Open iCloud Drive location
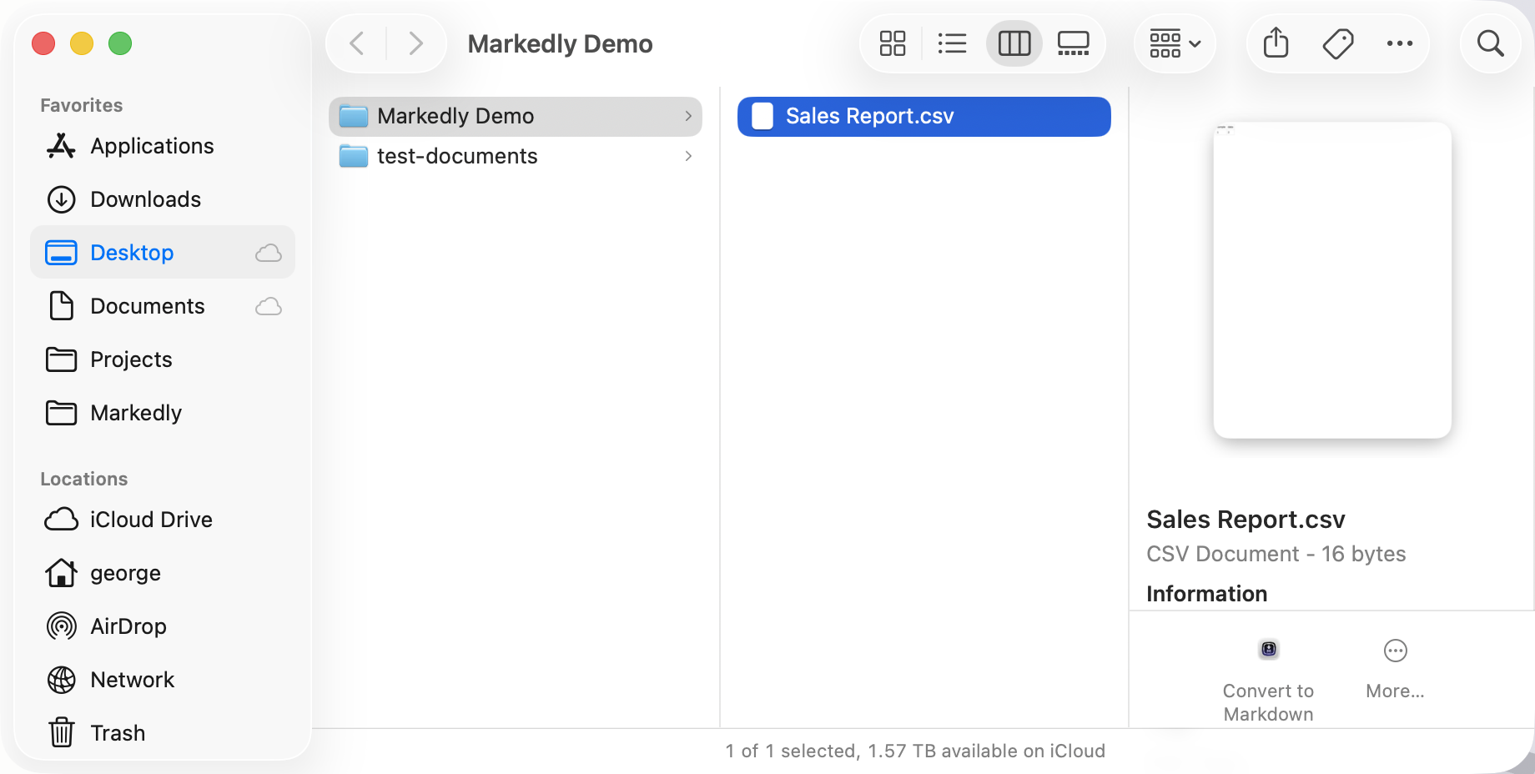The image size is (1535, 774). click(x=163, y=520)
